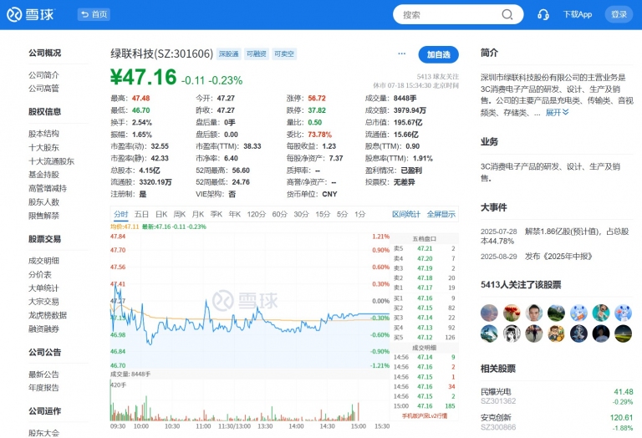Click 全屏显示 fullscreen link
642x438 pixels.
(x=441, y=214)
